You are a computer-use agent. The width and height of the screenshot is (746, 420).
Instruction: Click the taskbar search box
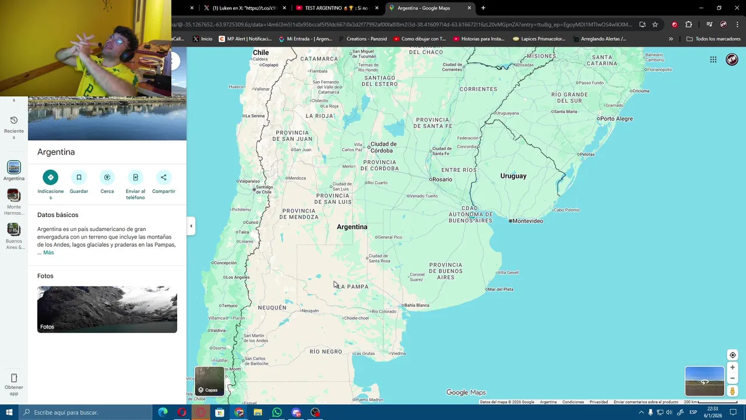(x=86, y=412)
